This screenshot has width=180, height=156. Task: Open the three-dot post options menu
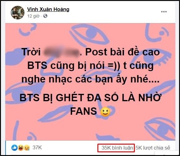point(164,11)
